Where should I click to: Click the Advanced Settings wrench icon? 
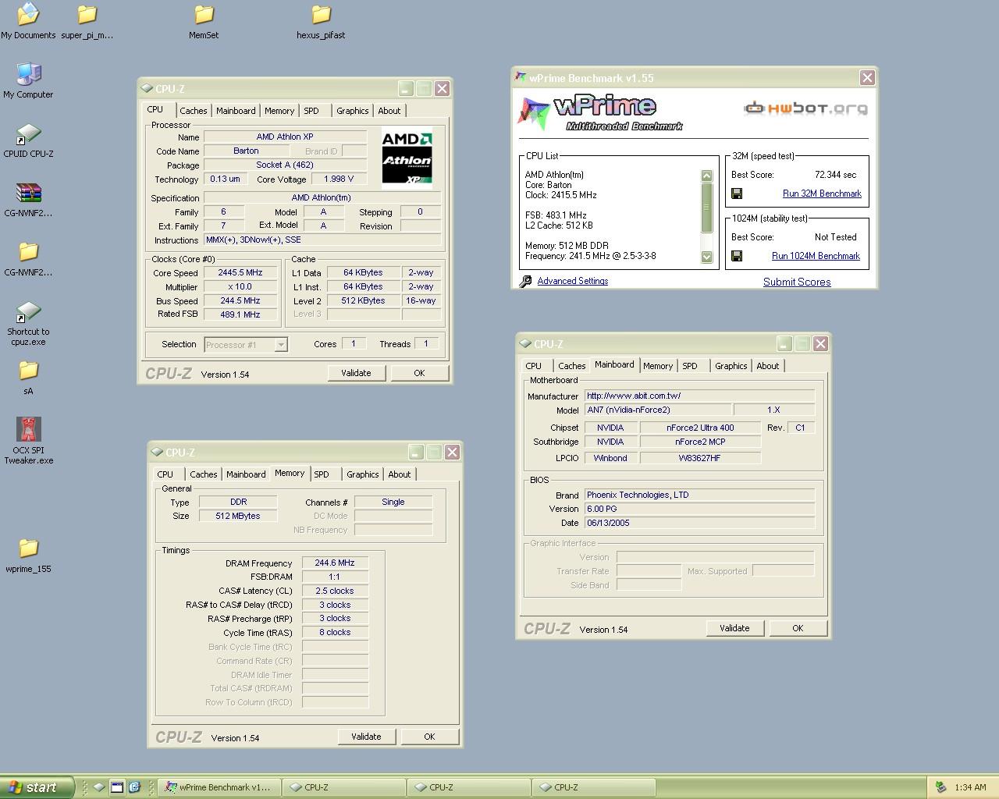pyautogui.click(x=526, y=281)
